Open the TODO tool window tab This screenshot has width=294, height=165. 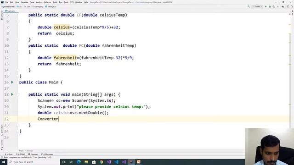21,154
